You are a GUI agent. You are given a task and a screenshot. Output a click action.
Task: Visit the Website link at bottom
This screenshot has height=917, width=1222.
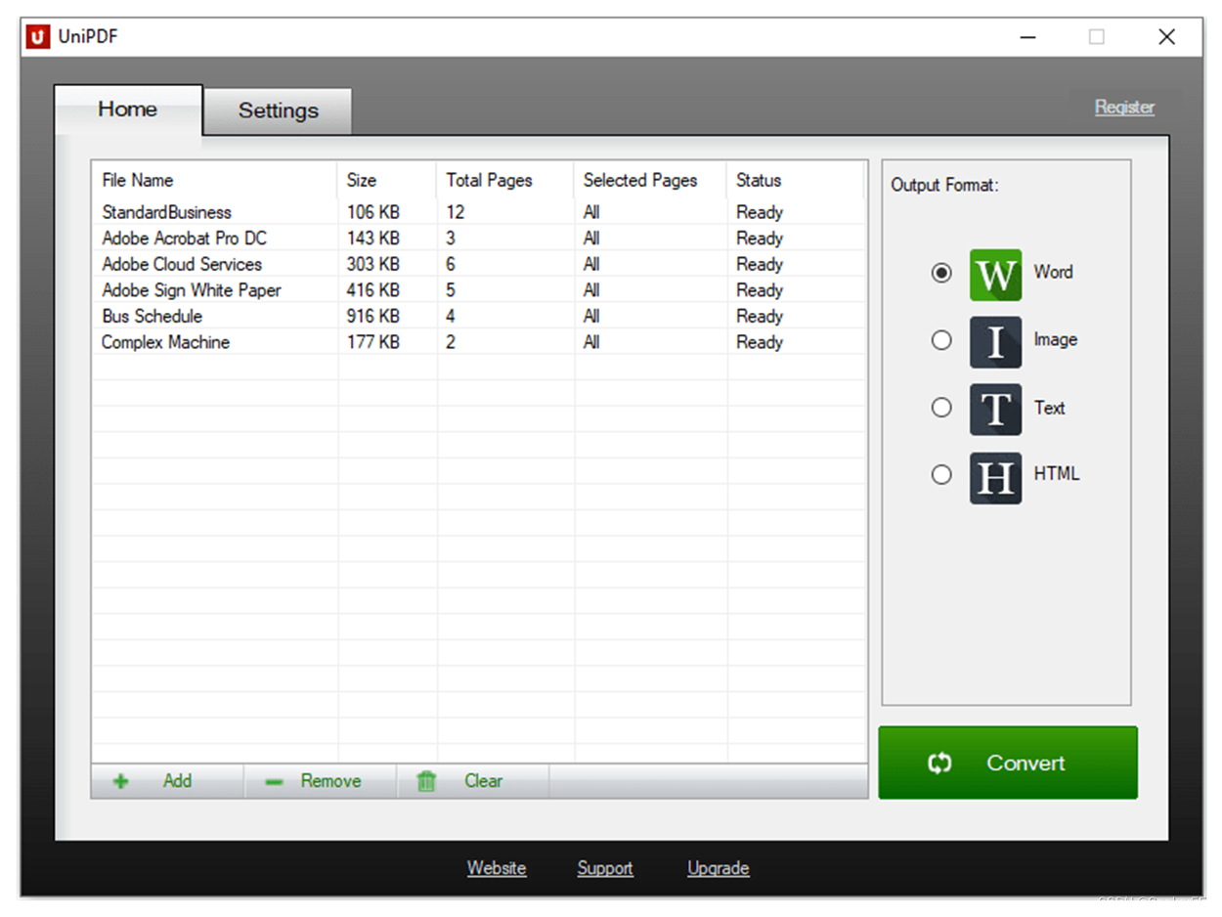[x=497, y=868]
